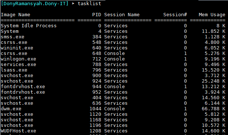Click "Services" in the lsass.exe row
228x135 pixels.
coord(116,70)
